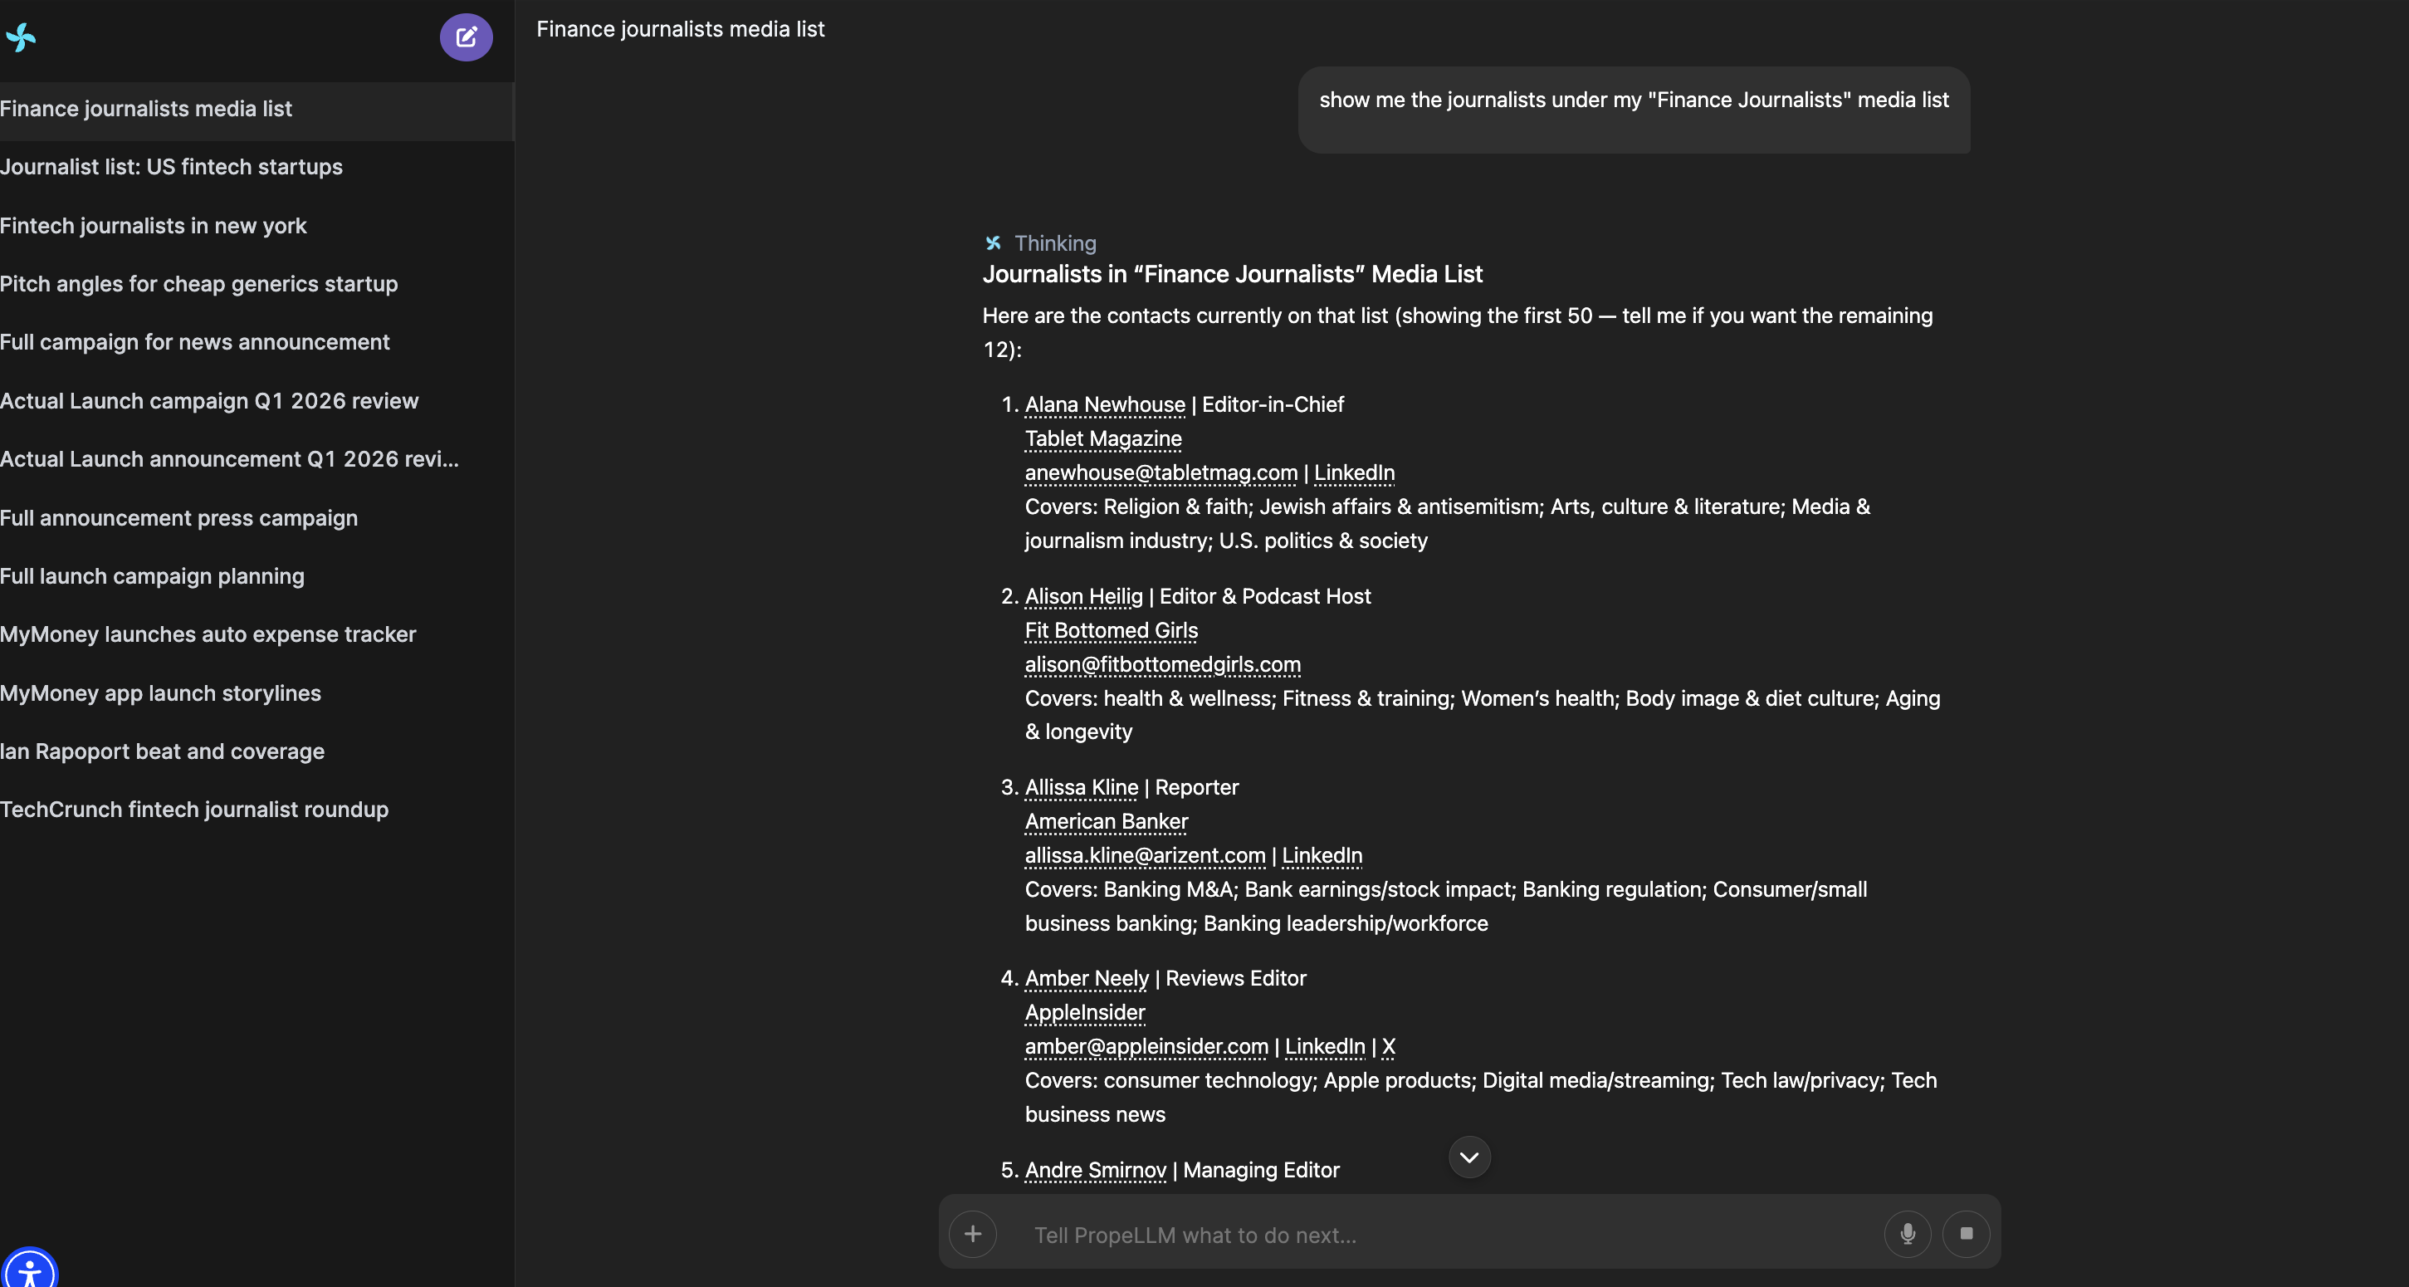Open the TechCrunch fintech journalist roundup chat

[x=193, y=809]
